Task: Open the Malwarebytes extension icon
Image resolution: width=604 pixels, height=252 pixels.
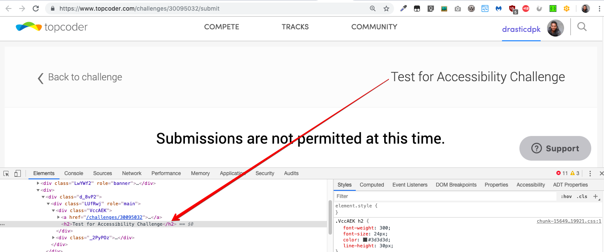Action: [x=499, y=8]
